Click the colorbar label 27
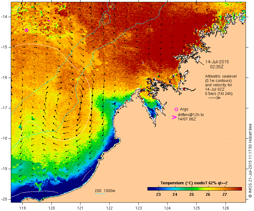 [x=225, y=195]
